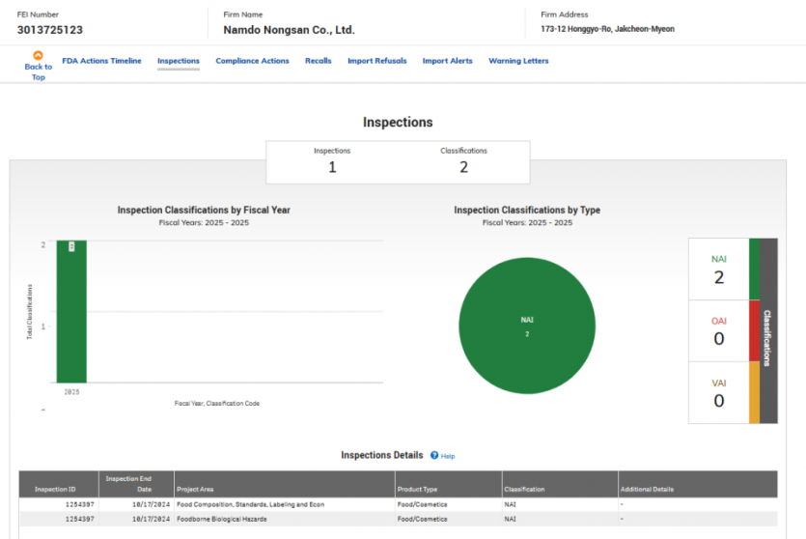This screenshot has height=539, width=806.
Task: Sort by Inspection End Date column header
Action: [x=136, y=484]
